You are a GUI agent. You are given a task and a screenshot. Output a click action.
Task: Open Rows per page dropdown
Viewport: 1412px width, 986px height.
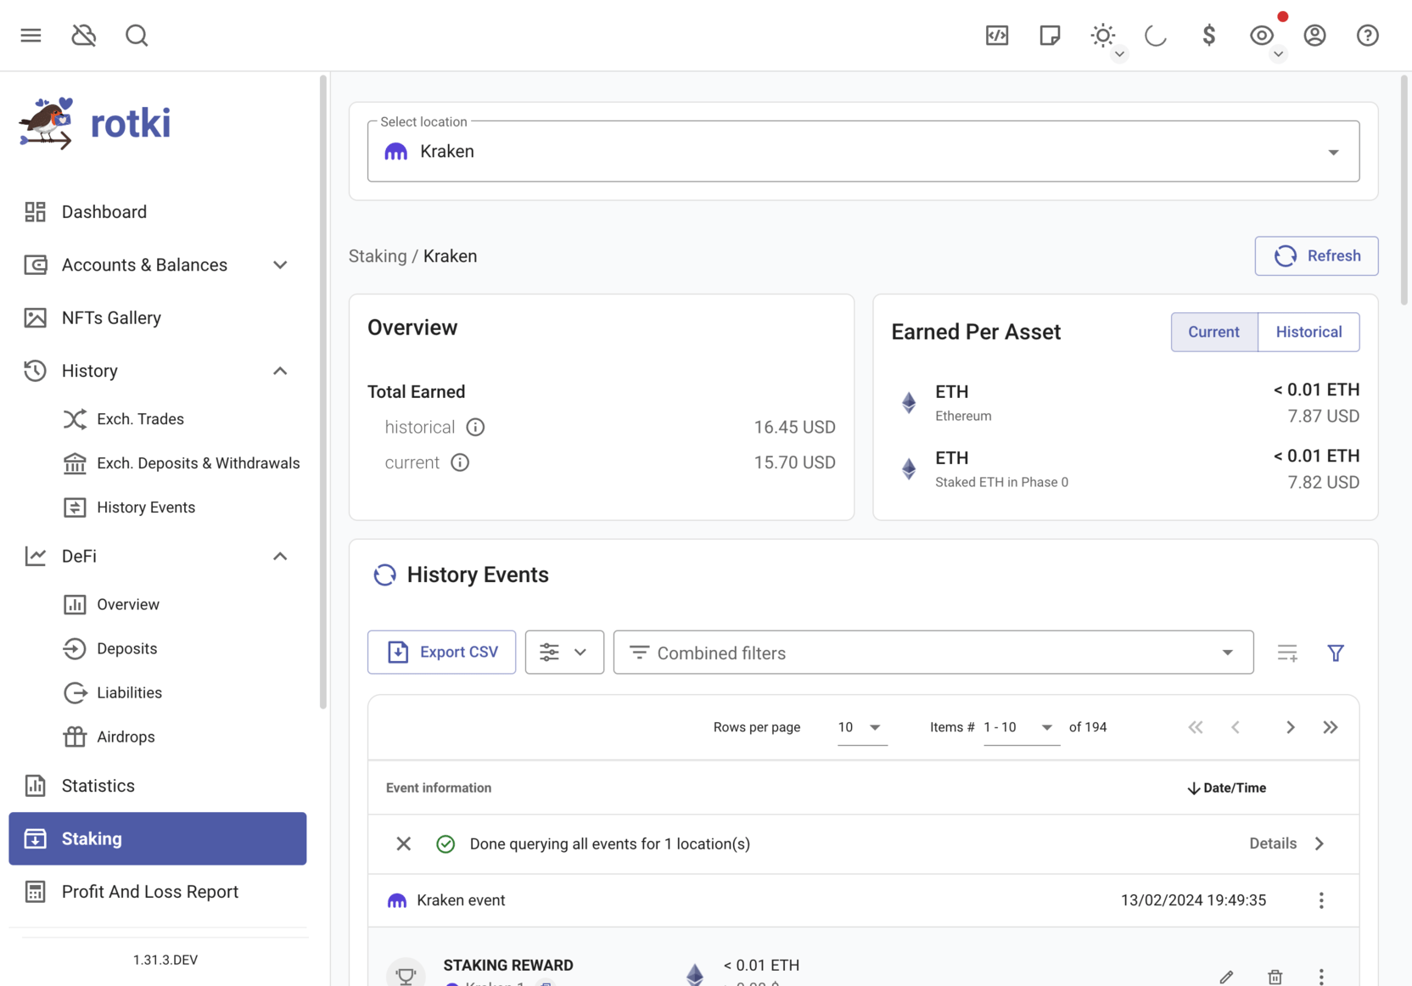(x=862, y=727)
